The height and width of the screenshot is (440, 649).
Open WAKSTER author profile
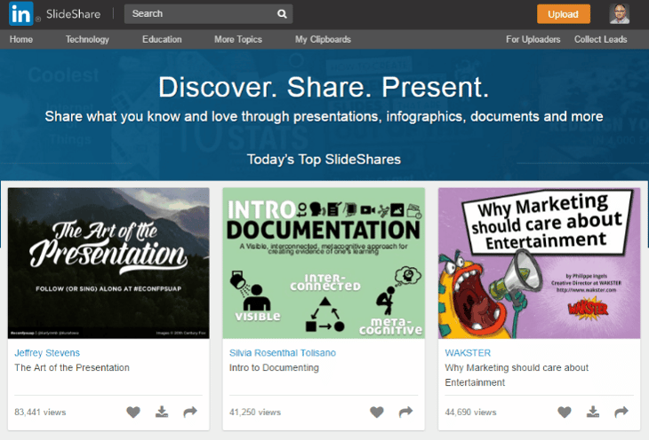pyautogui.click(x=468, y=353)
